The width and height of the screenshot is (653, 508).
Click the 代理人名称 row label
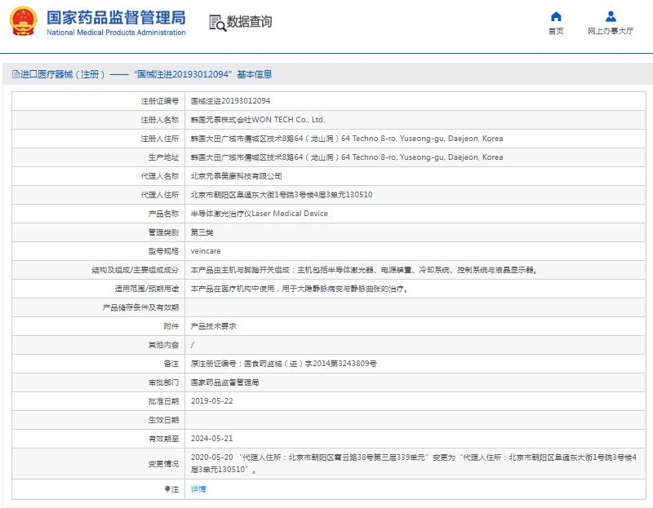coord(159,176)
